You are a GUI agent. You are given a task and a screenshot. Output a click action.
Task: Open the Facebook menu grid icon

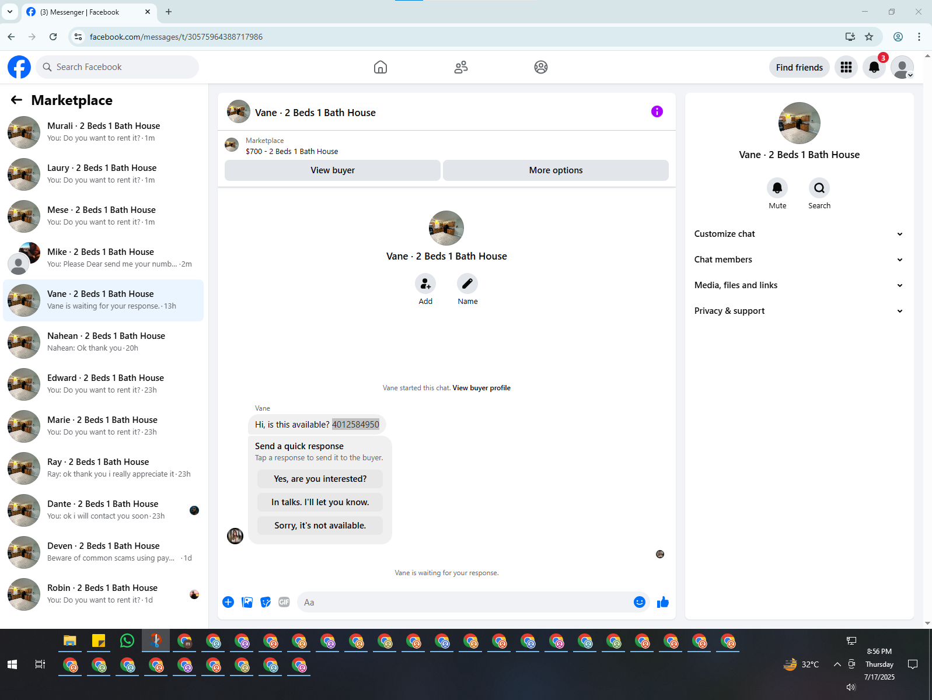(846, 67)
